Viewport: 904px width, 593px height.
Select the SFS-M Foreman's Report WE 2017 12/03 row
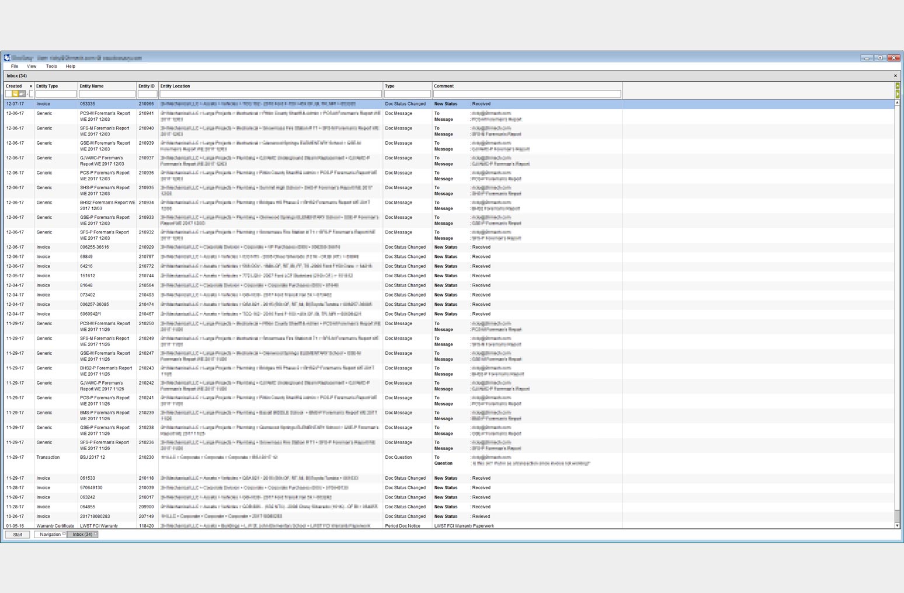[449, 131]
